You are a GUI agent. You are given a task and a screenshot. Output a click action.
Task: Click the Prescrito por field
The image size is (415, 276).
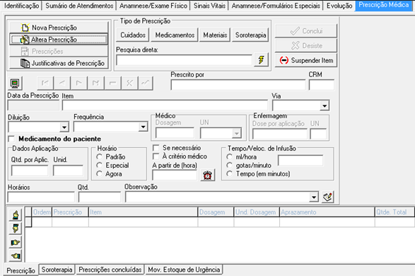238,85
